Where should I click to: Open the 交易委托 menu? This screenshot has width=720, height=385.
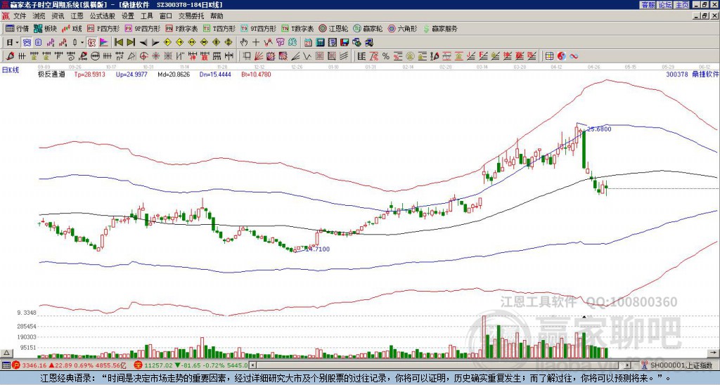tap(191, 16)
